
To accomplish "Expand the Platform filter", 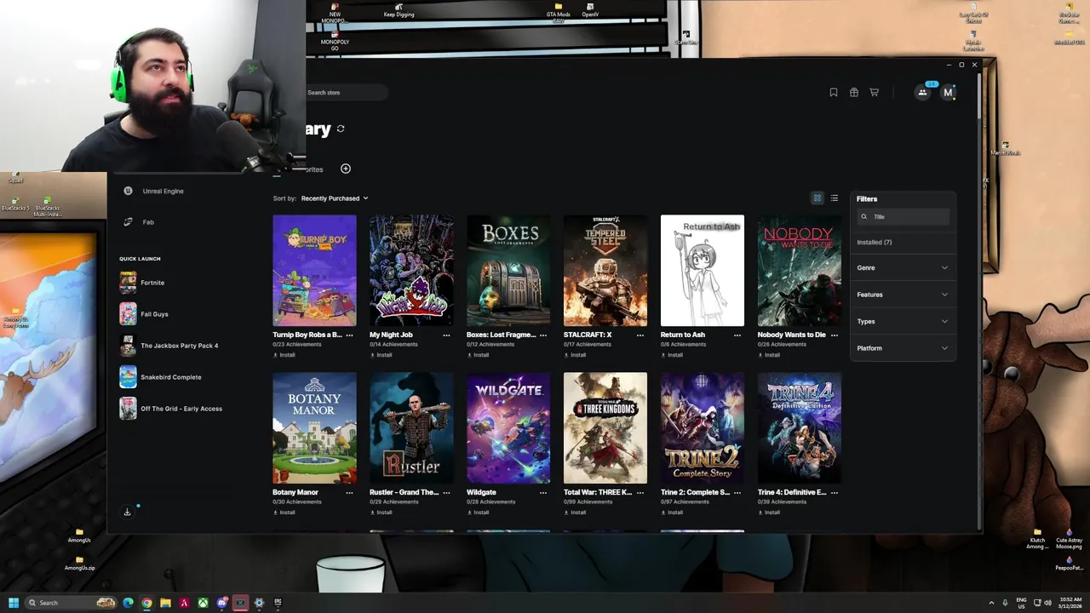I will pyautogui.click(x=903, y=348).
